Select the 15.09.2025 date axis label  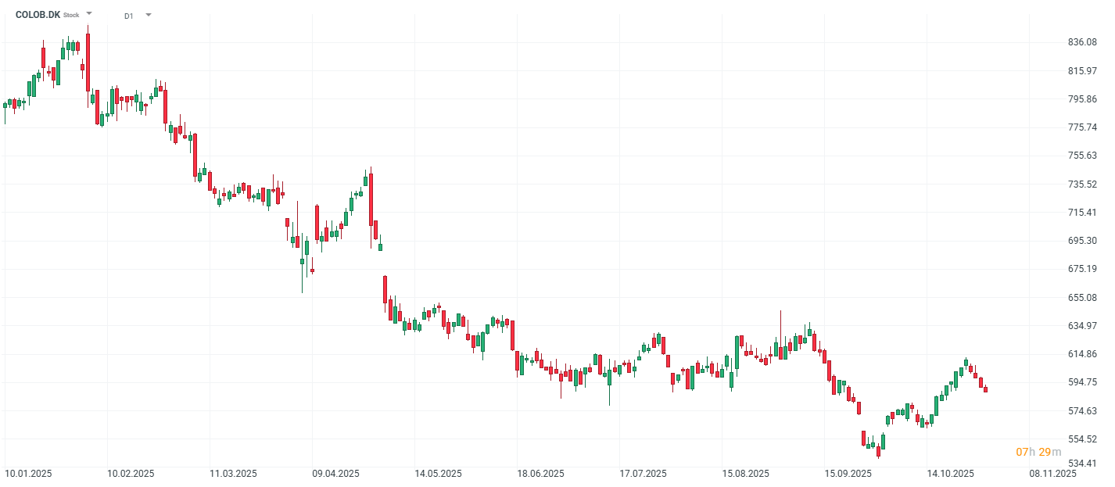(848, 474)
